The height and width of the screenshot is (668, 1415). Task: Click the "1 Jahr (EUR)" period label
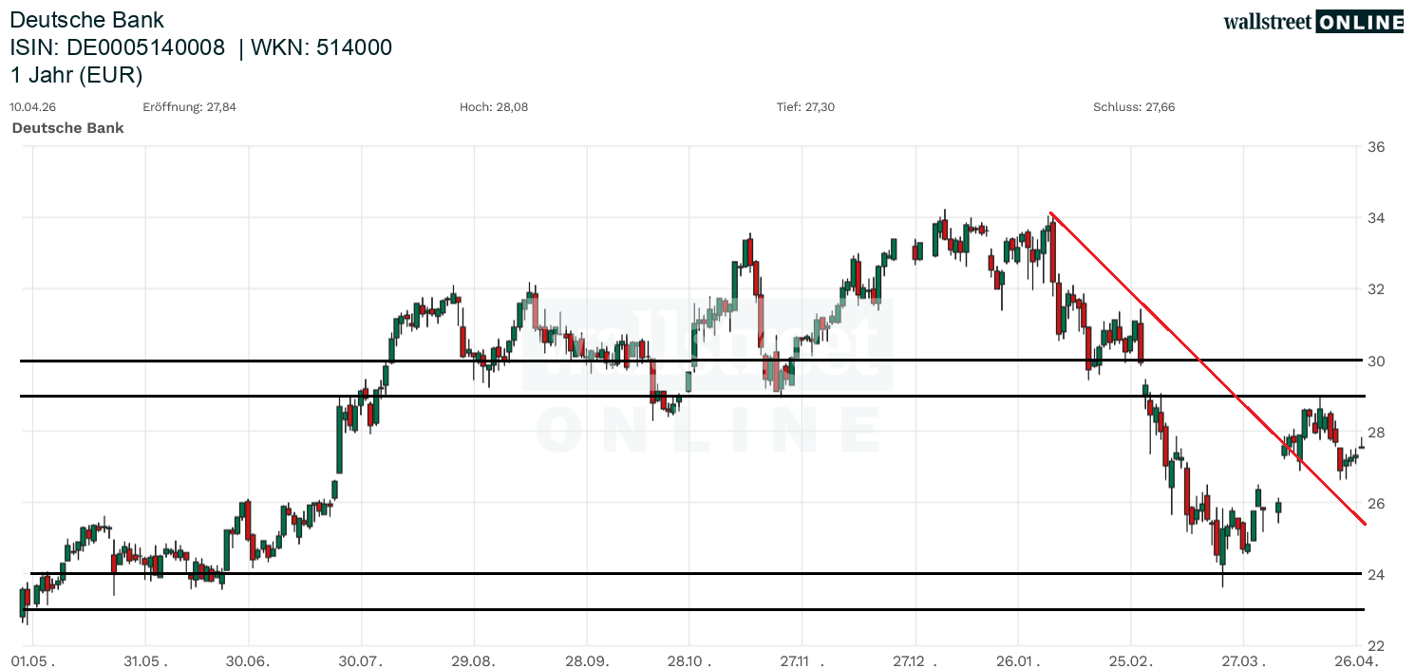(76, 75)
